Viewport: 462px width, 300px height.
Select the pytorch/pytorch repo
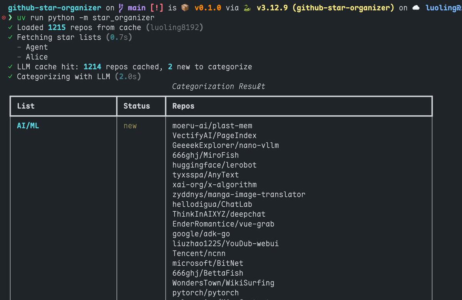(x=206, y=293)
